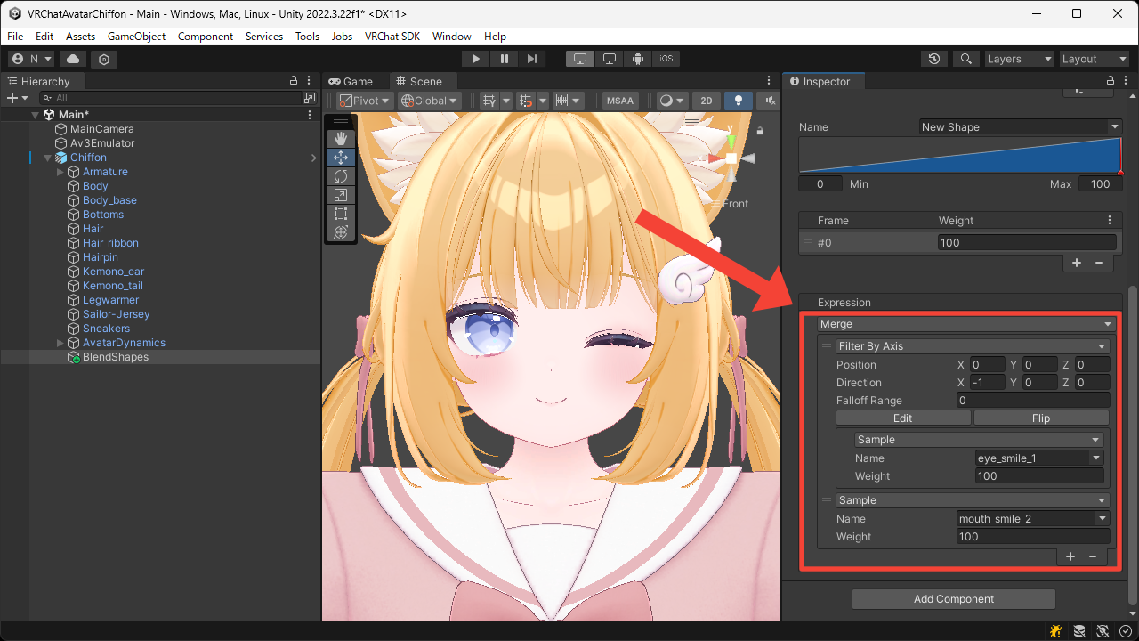
Task: Open the Undo History icon
Action: click(933, 59)
